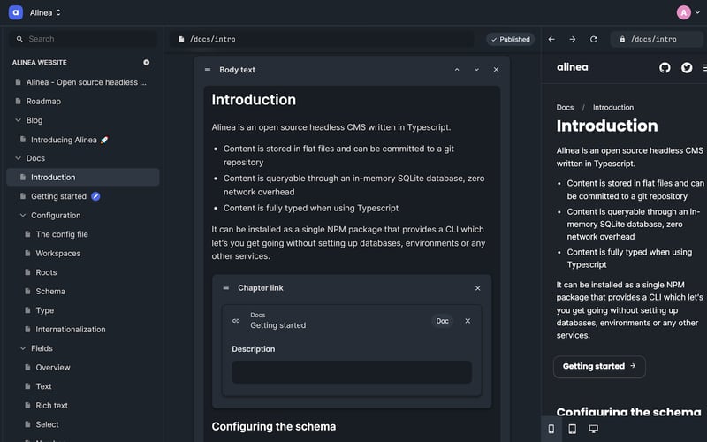
Task: Click the Description input field
Action: coord(352,372)
